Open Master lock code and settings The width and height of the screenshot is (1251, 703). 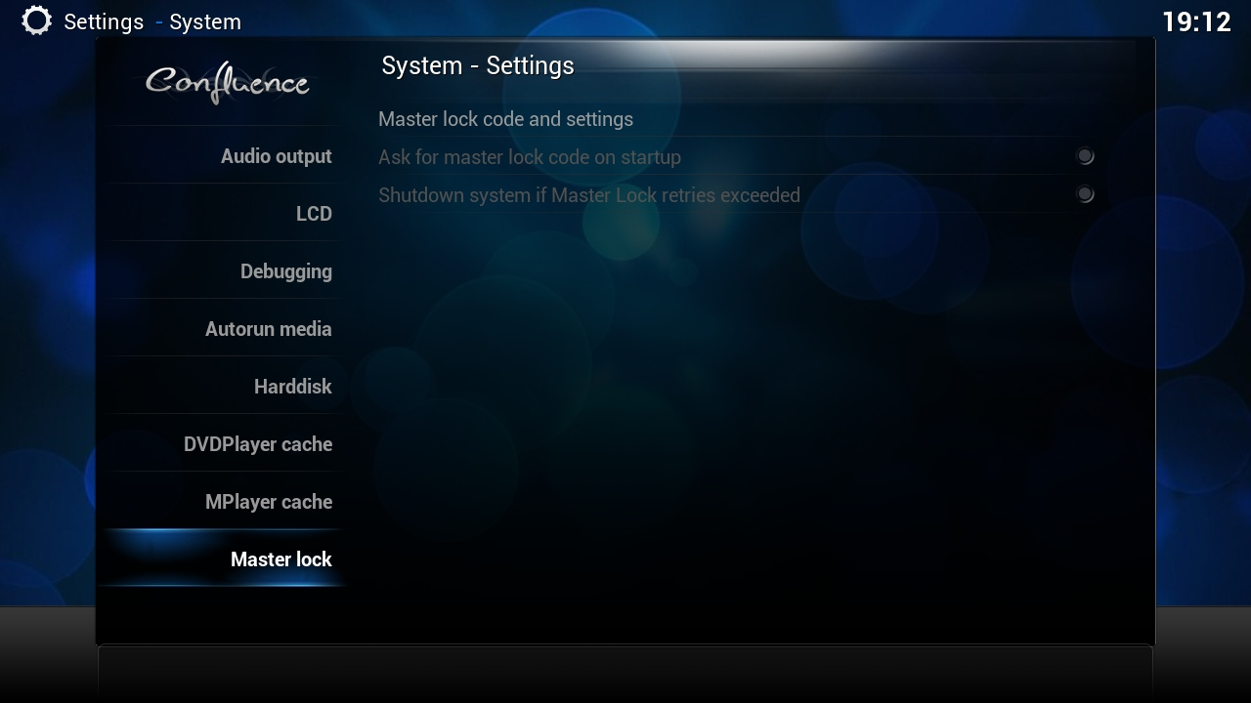tap(738, 119)
